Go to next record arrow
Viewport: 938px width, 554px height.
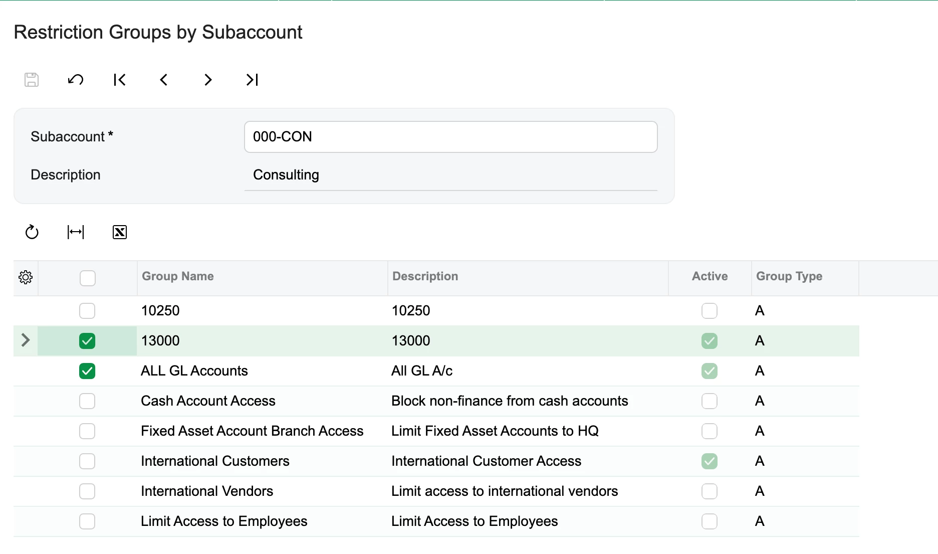coord(208,80)
